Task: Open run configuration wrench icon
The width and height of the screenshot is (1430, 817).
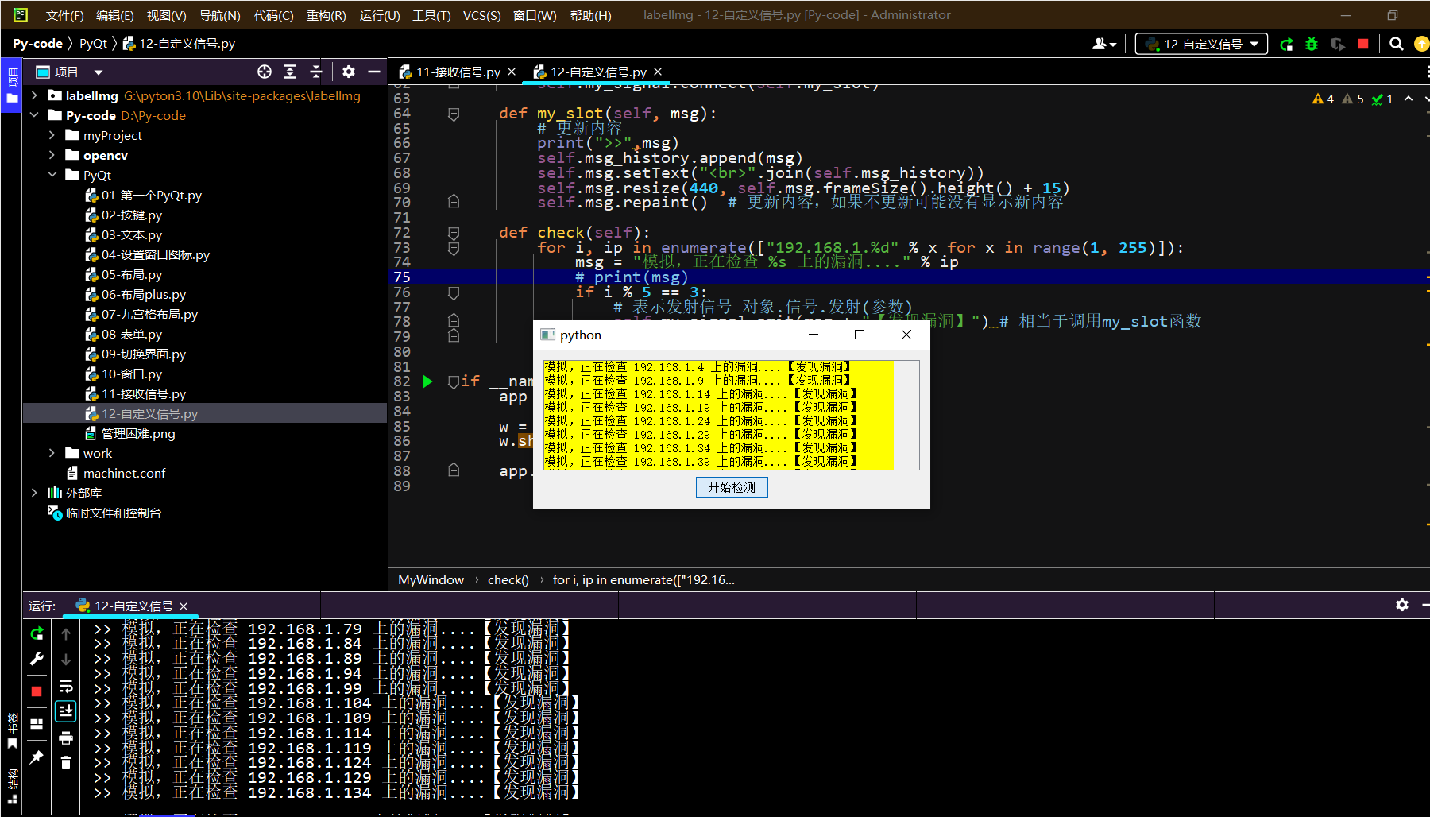Action: pyautogui.click(x=37, y=659)
